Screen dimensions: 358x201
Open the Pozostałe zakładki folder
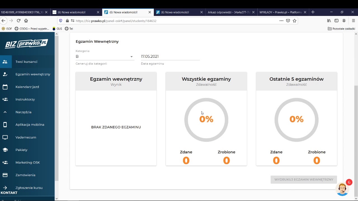pos(341,29)
